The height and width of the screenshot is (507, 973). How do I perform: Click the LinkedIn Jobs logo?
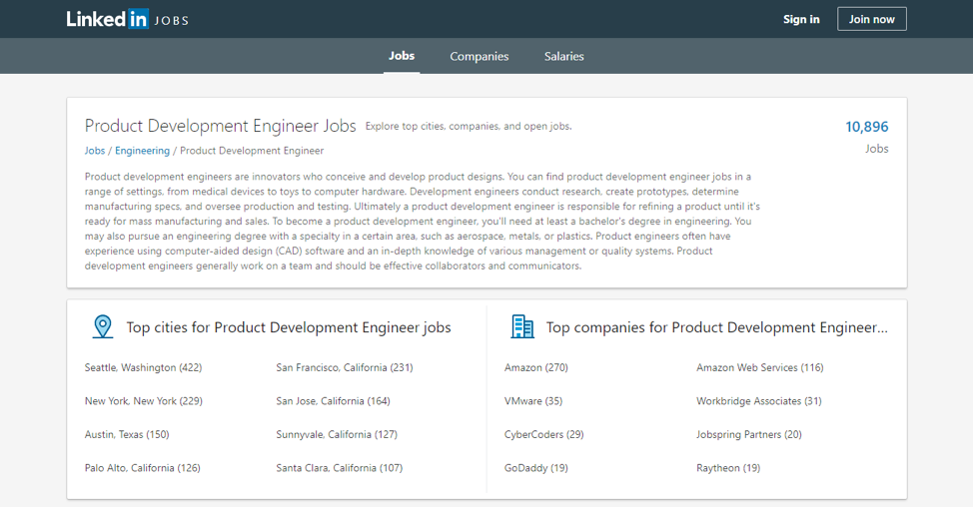[127, 19]
